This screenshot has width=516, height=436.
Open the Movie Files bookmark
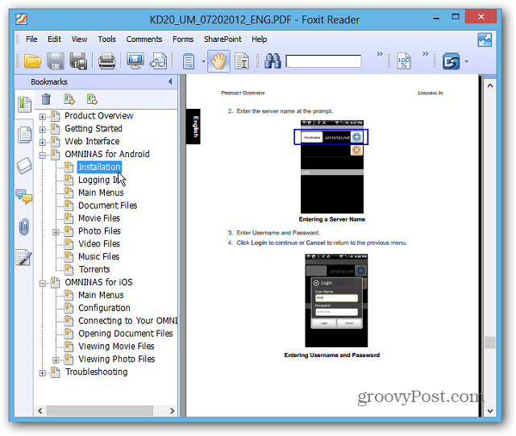point(99,218)
